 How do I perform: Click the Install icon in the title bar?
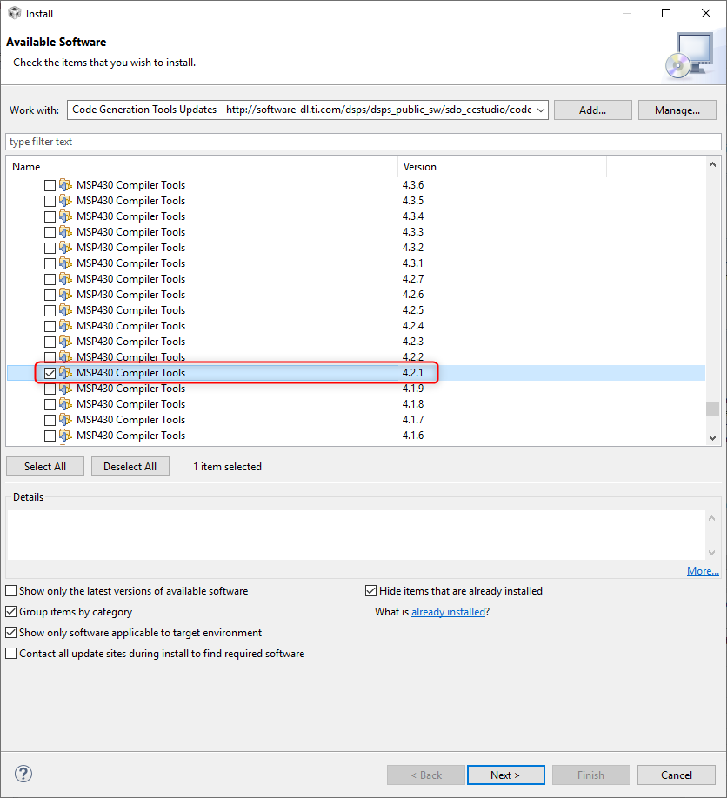click(14, 13)
